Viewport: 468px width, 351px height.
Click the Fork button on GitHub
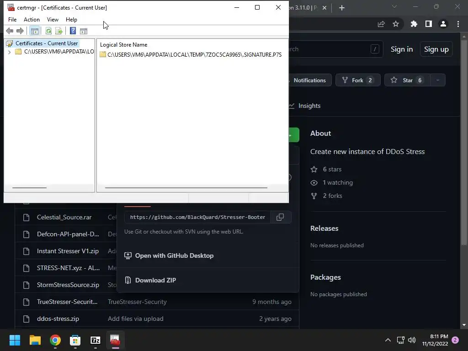point(358,80)
